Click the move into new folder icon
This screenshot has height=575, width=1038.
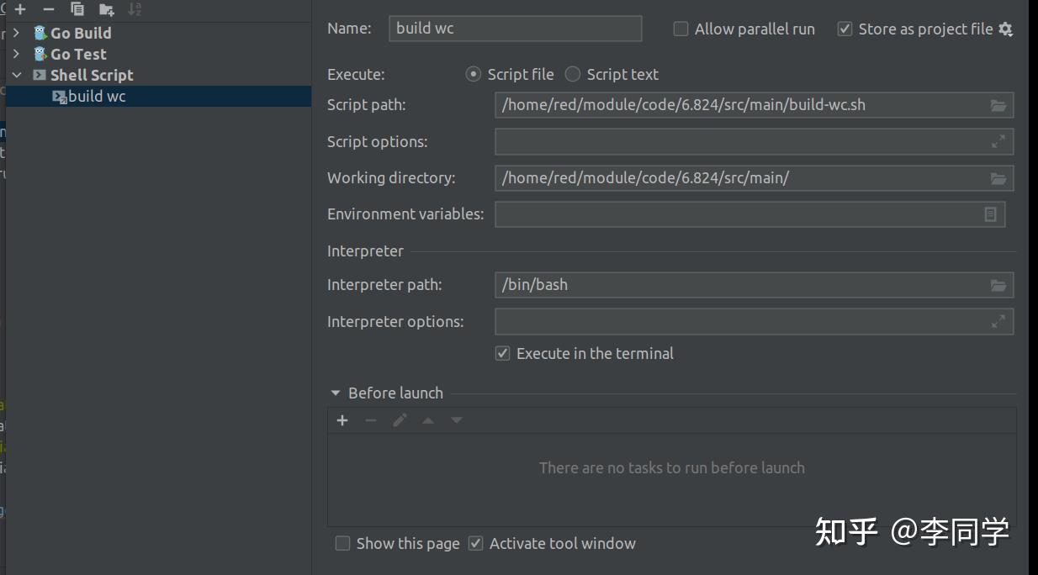(106, 9)
